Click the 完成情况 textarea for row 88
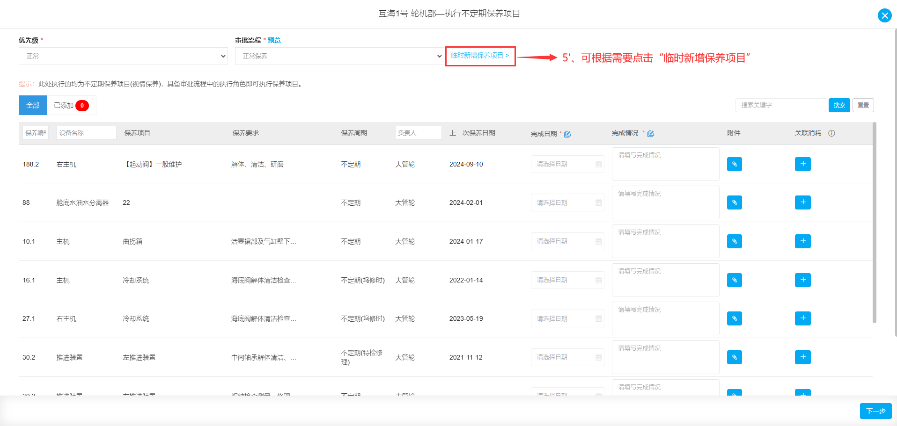The image size is (897, 426). [x=665, y=202]
